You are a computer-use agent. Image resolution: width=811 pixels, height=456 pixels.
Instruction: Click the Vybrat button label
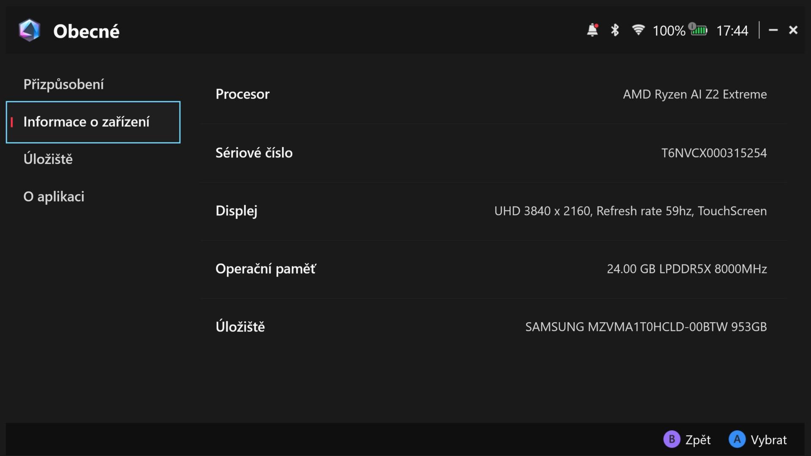tap(768, 440)
